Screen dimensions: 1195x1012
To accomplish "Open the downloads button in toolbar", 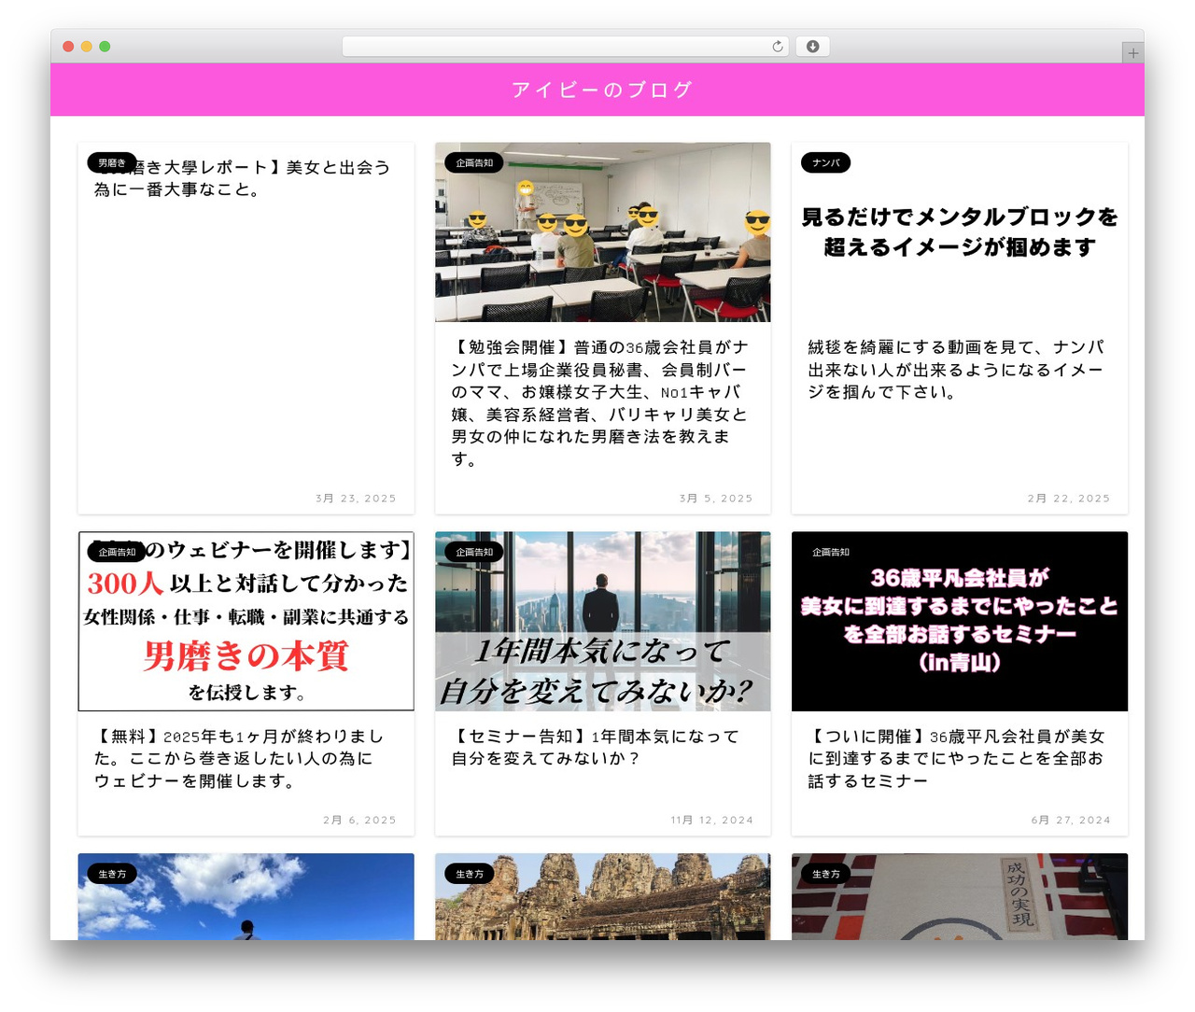I will coord(812,47).
